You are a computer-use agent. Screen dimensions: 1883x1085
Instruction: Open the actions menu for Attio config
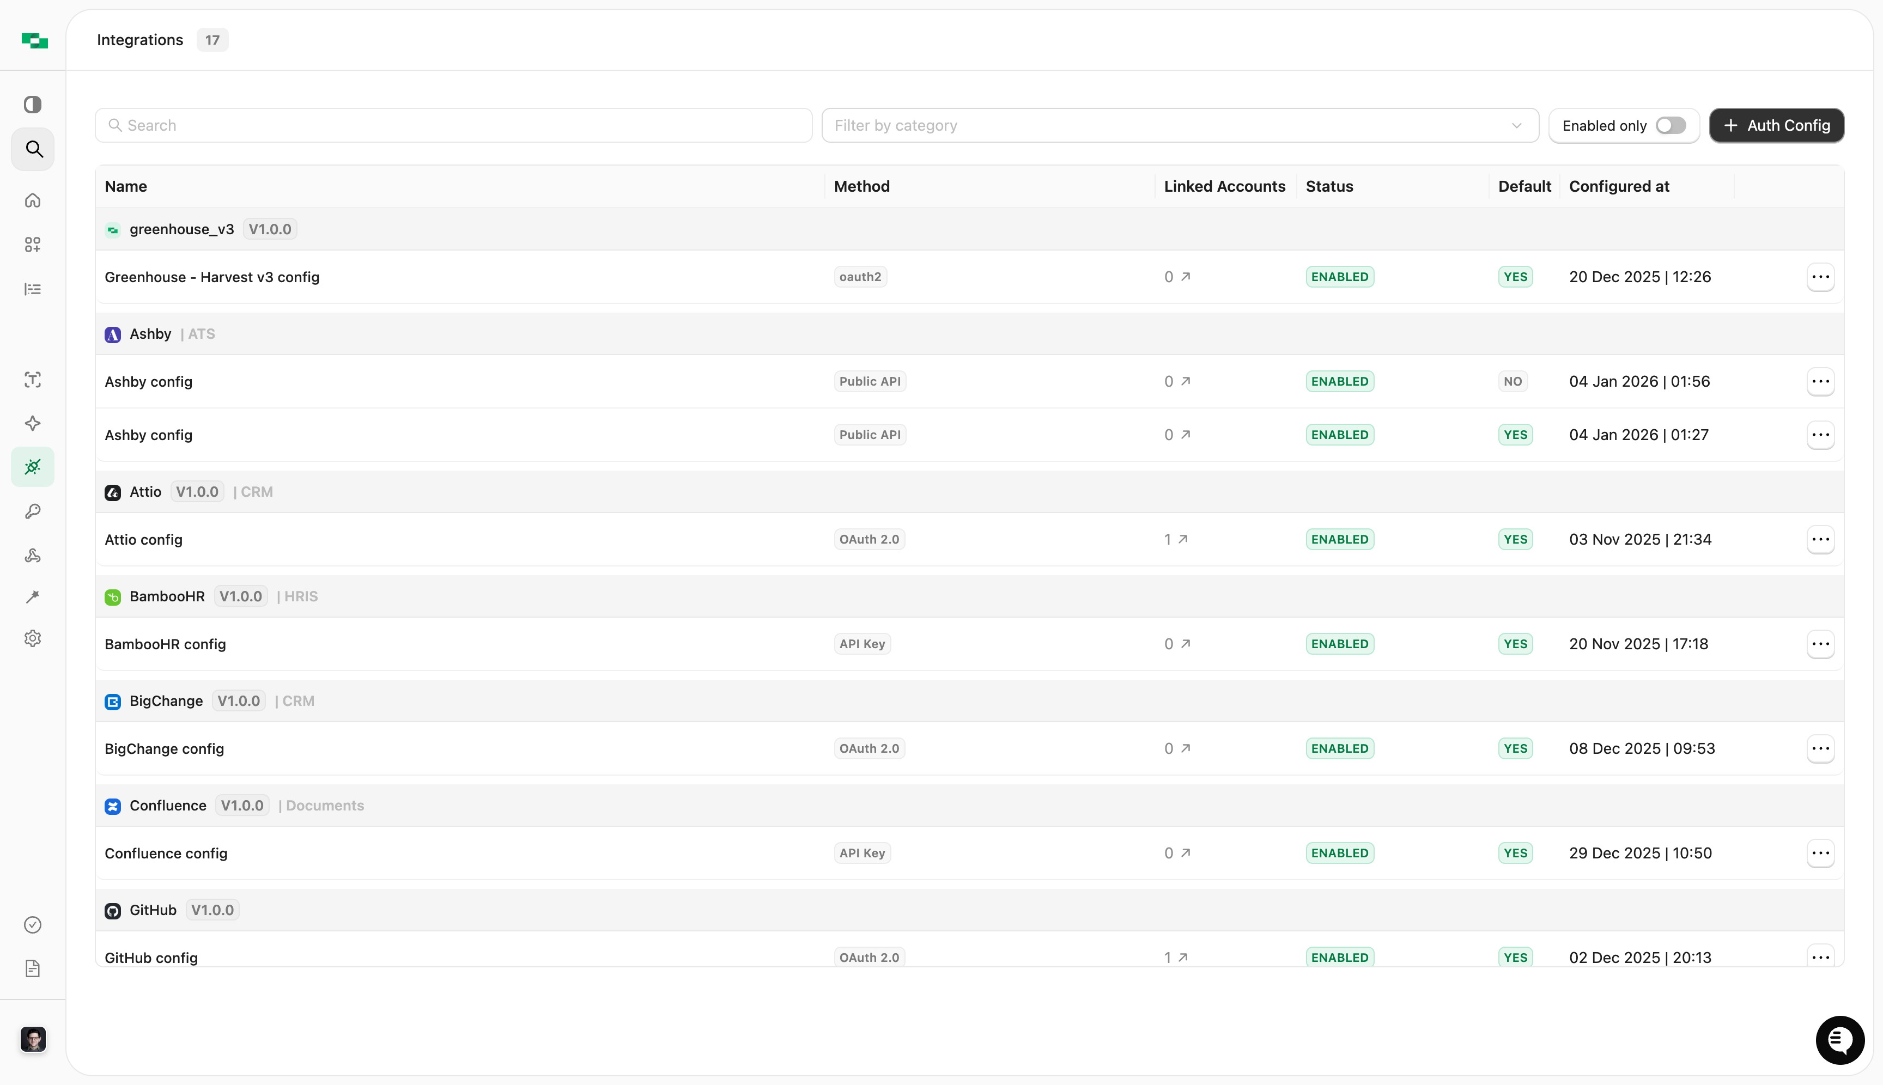coord(1820,539)
